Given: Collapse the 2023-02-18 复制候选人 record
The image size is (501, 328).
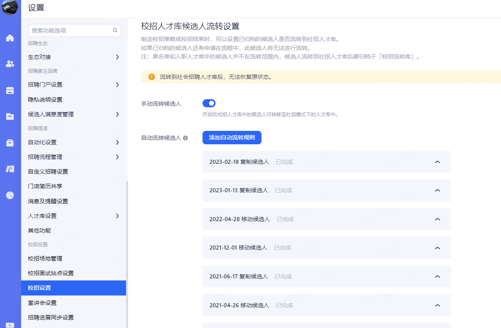Looking at the screenshot, I should 438,162.
